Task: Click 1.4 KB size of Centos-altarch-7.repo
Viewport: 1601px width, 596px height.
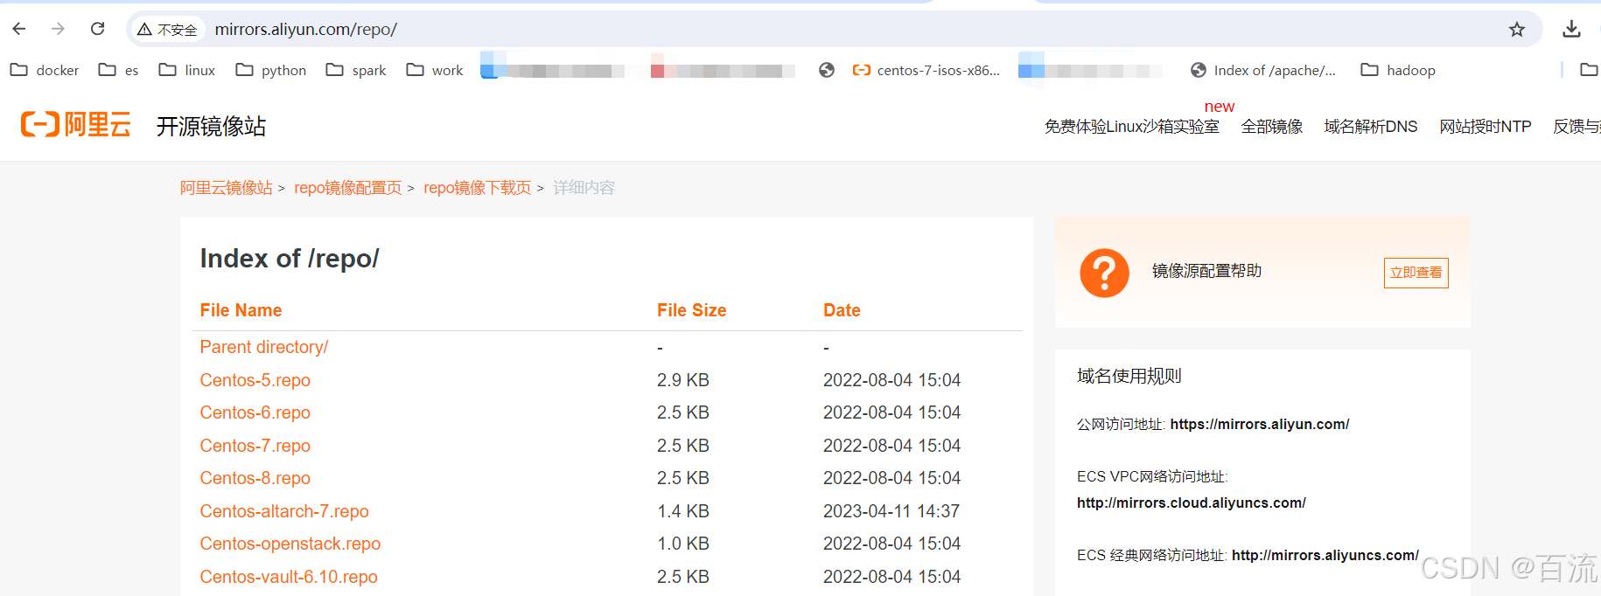Action: click(682, 511)
